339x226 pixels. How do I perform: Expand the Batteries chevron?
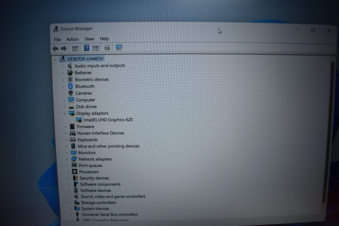(x=63, y=73)
